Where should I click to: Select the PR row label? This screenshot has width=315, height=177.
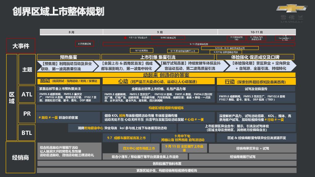(x=27, y=113)
